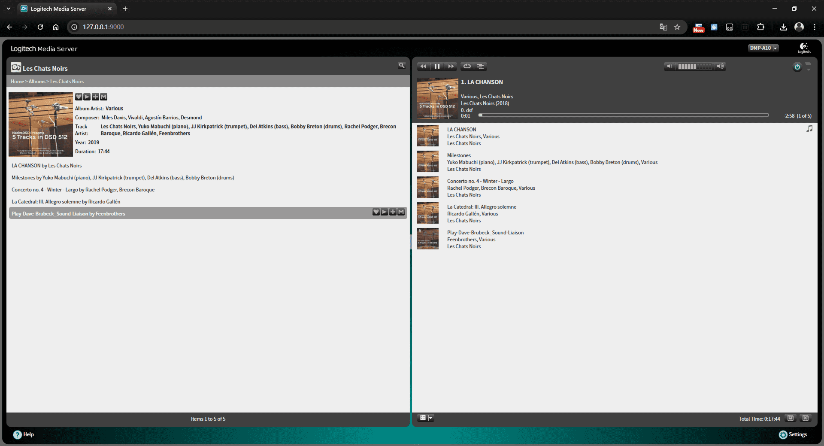Toggle repeat mode in the player
Screen dimensions: 824x446
tap(467, 67)
